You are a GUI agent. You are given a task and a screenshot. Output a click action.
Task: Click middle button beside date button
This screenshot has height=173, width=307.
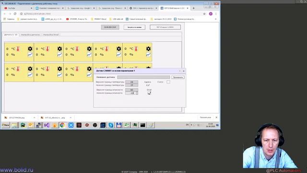[134, 27]
